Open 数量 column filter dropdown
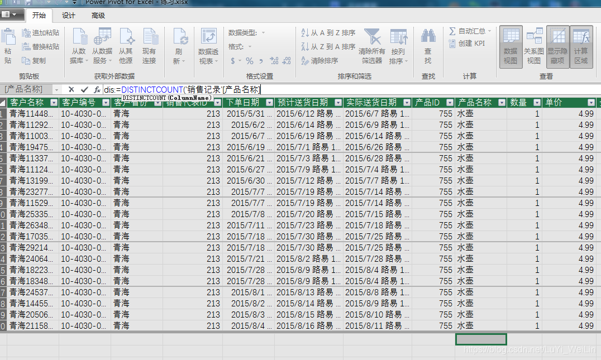601x360 pixels. pos(537,103)
